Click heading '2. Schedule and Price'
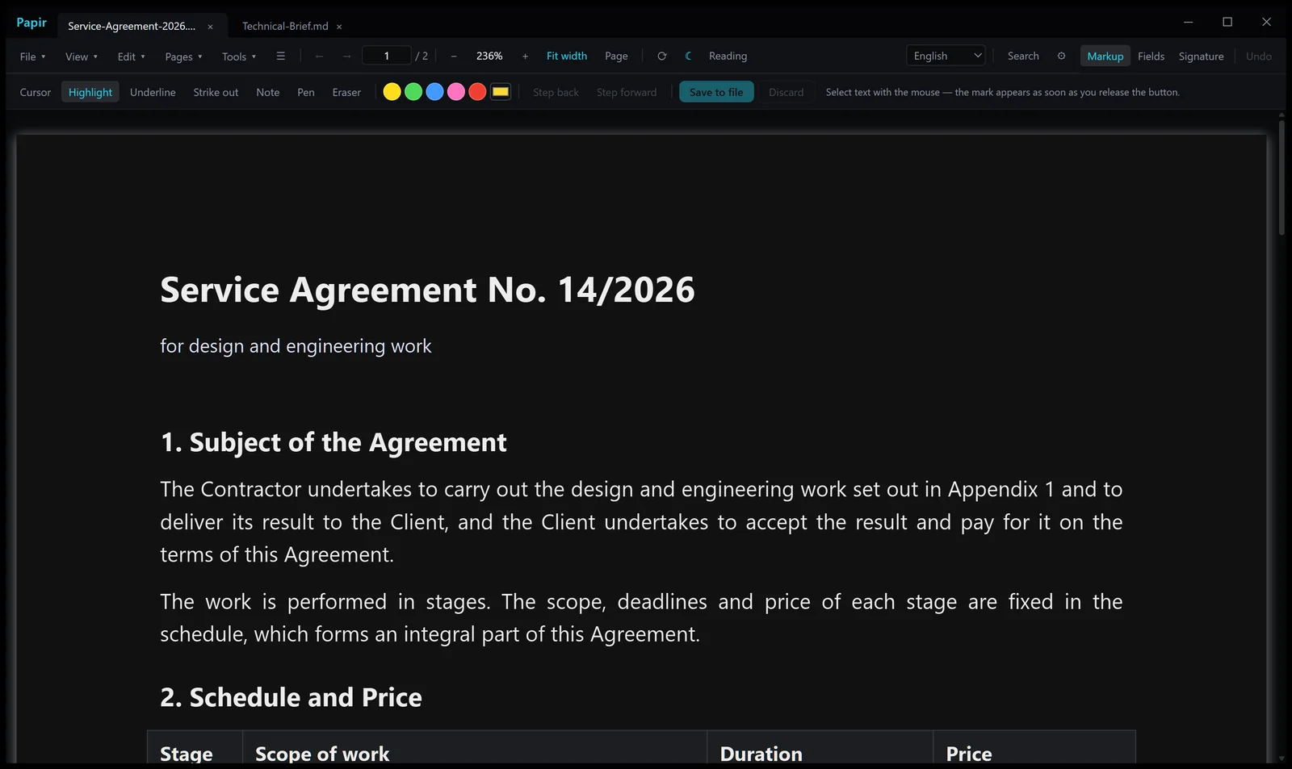Viewport: 1292px width, 769px height. pyautogui.click(x=291, y=697)
